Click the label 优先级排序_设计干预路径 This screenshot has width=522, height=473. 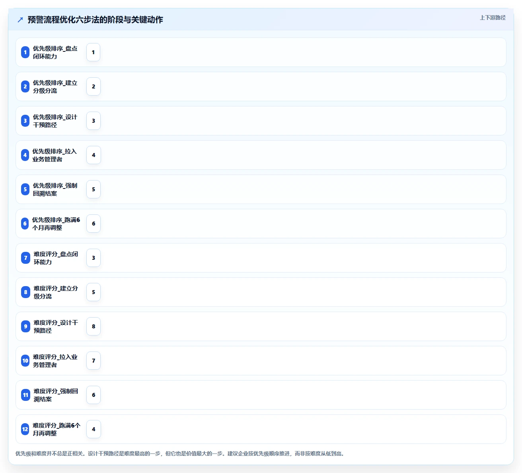[x=55, y=121]
